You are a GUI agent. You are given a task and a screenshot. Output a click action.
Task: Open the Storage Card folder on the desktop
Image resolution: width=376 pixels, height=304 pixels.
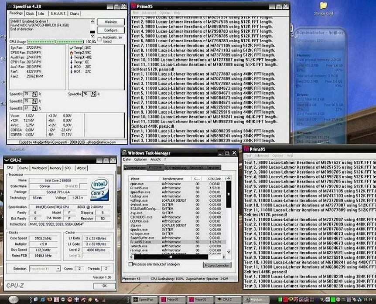coord(323,8)
